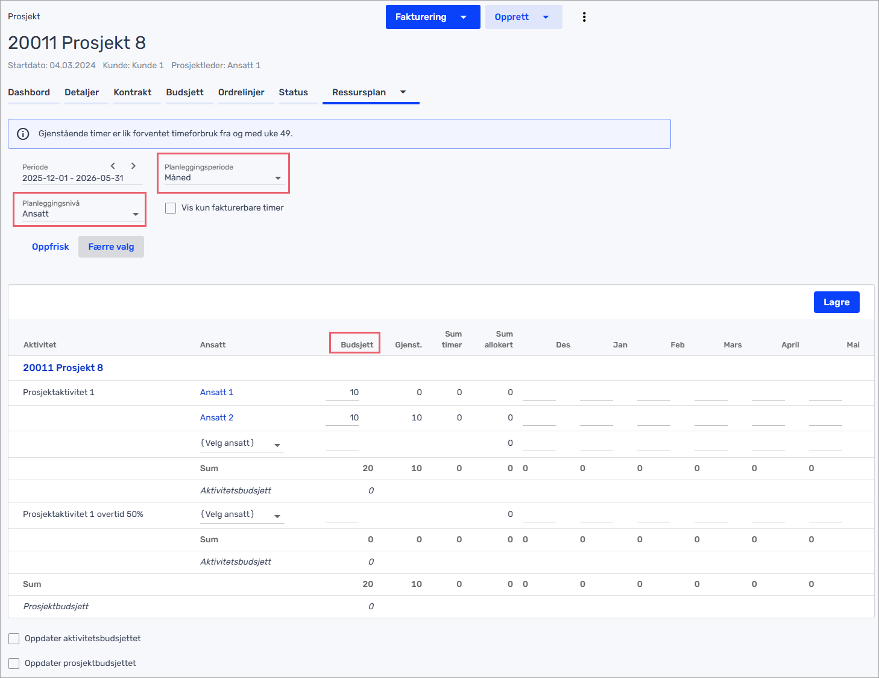Viewport: 879px width, 678px height.
Task: Switch to the Budsjett tab
Action: click(184, 92)
